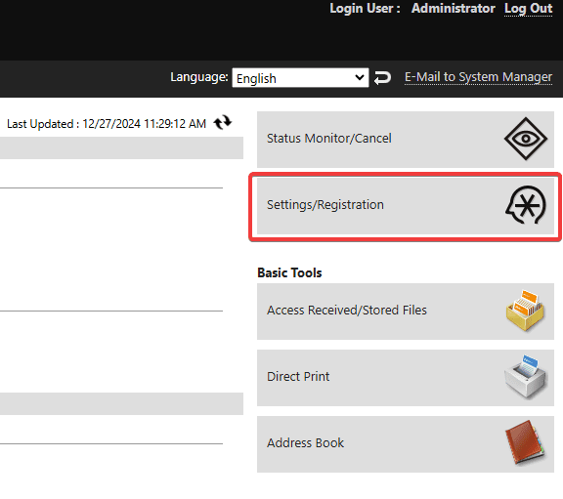The width and height of the screenshot is (563, 499).
Task: Click the Last Updated timestamp text
Action: [107, 124]
